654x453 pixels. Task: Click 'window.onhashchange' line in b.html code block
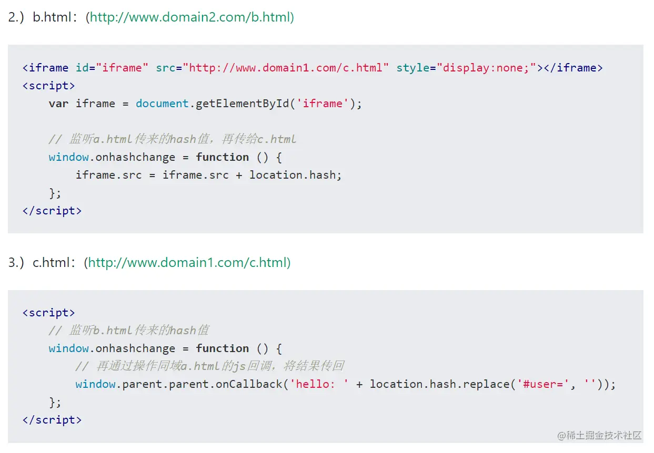click(x=166, y=157)
